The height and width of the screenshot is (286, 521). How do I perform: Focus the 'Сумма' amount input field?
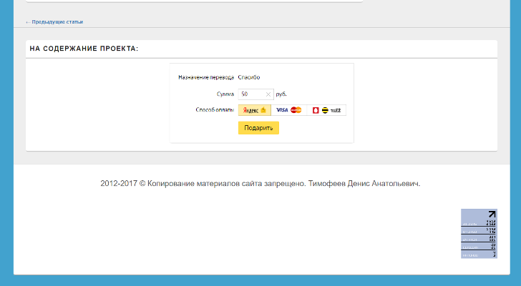[251, 94]
